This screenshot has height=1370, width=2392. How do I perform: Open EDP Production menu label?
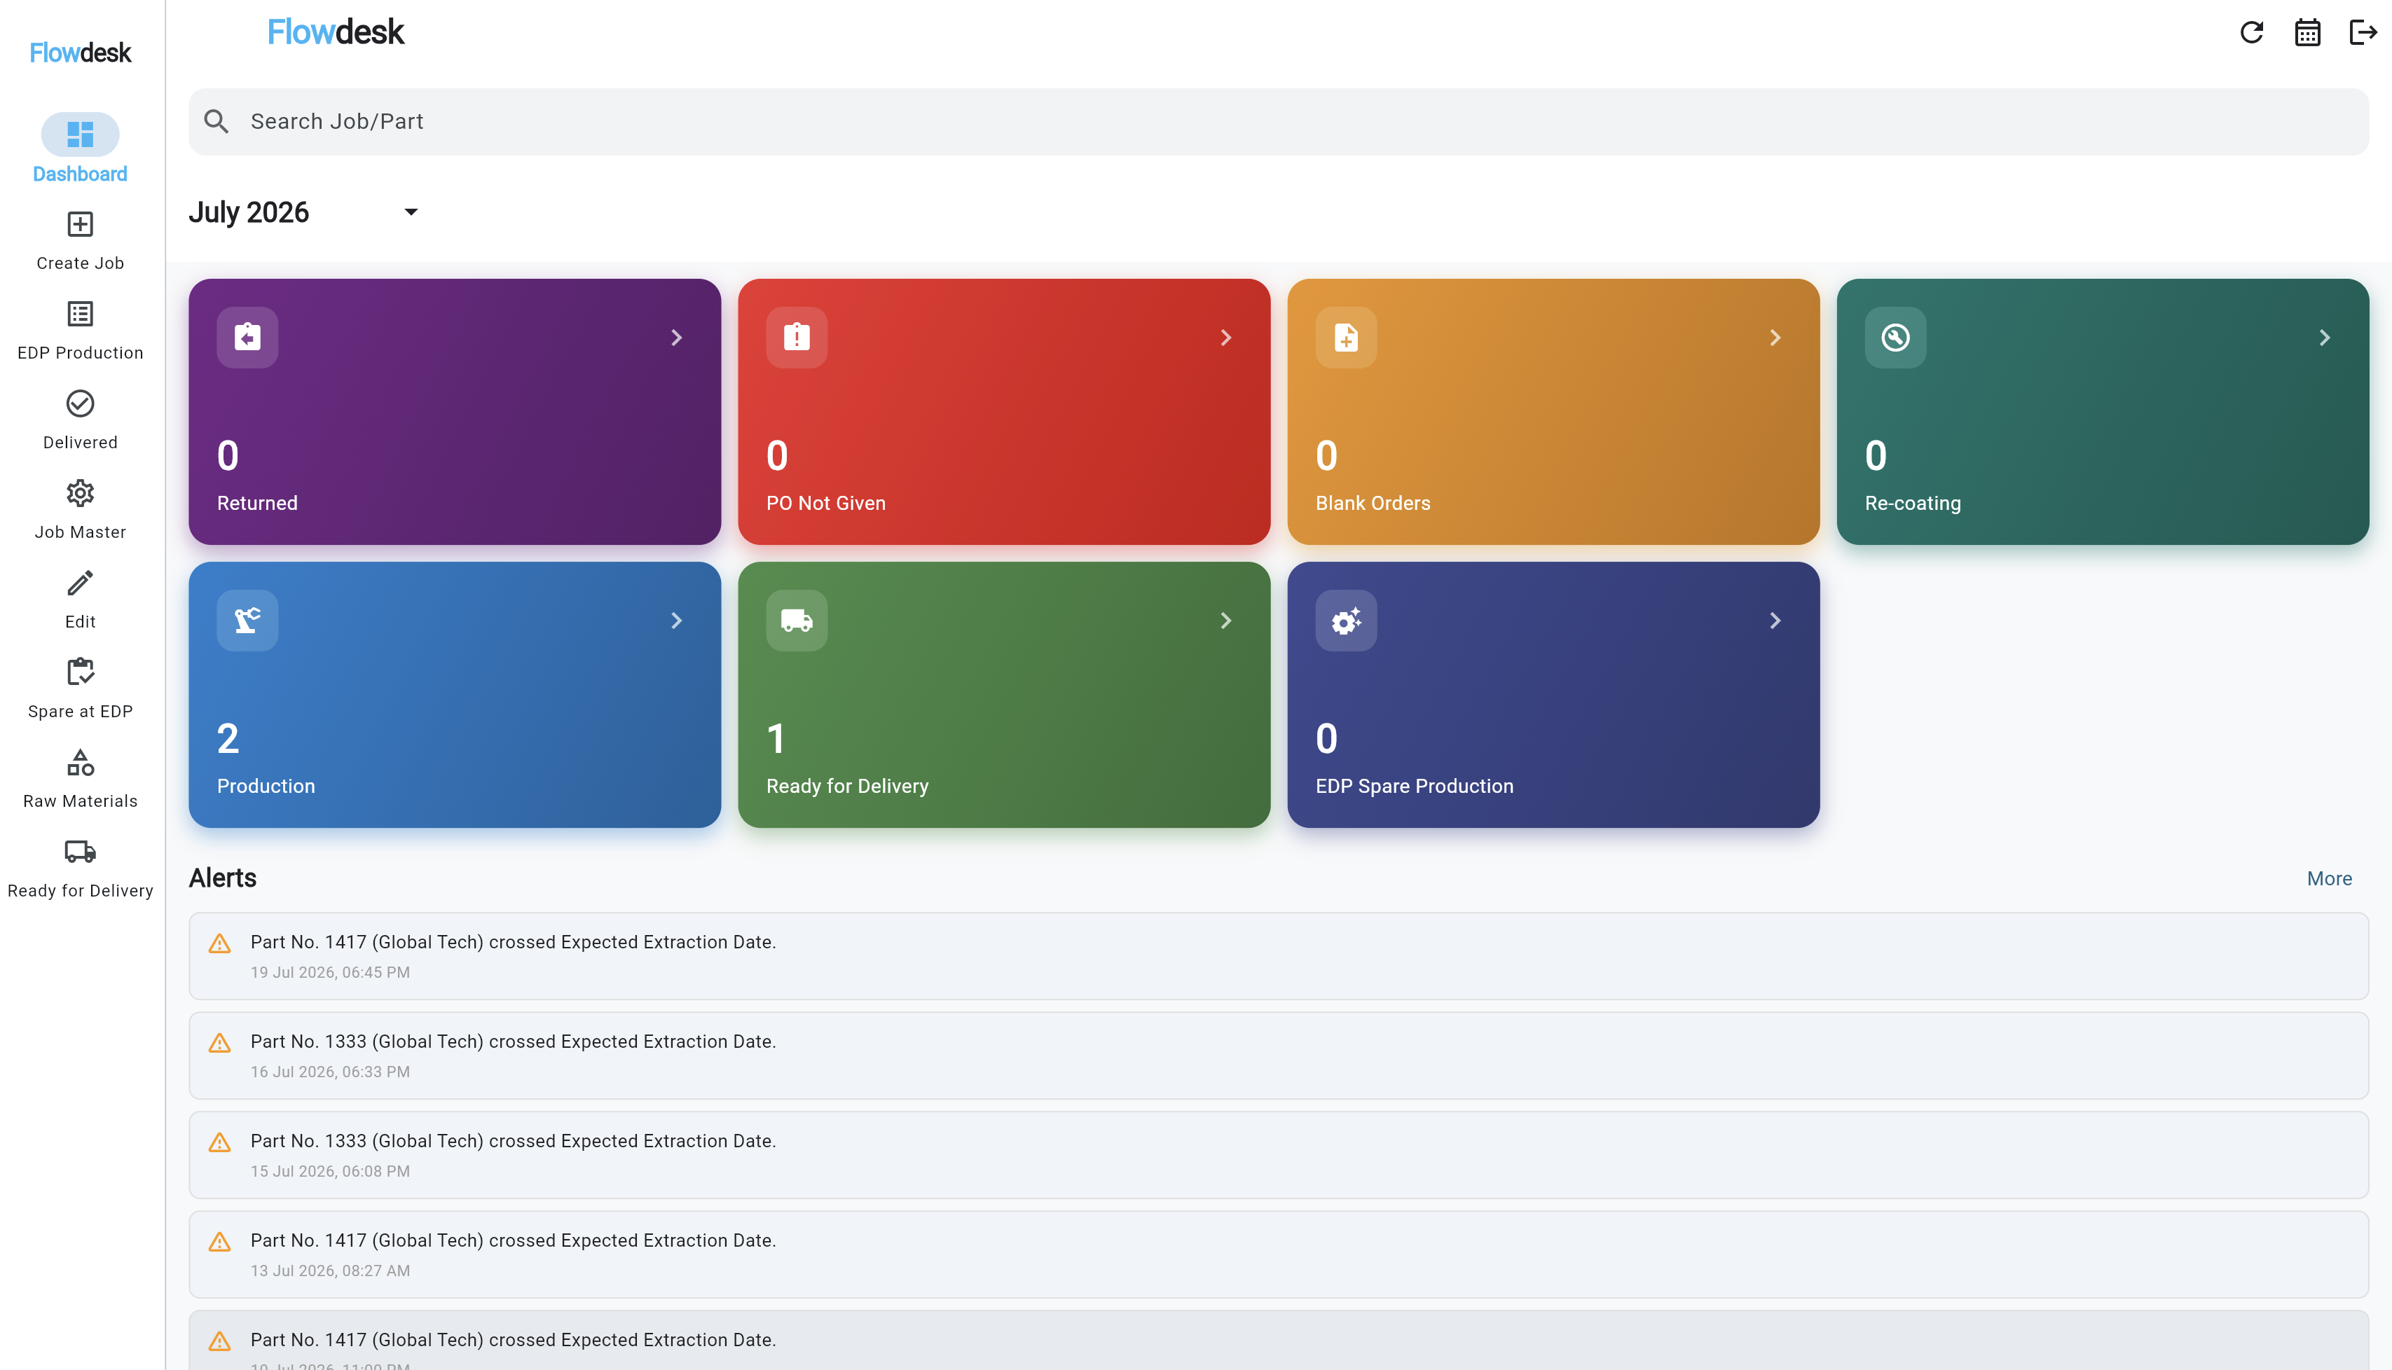[80, 353]
